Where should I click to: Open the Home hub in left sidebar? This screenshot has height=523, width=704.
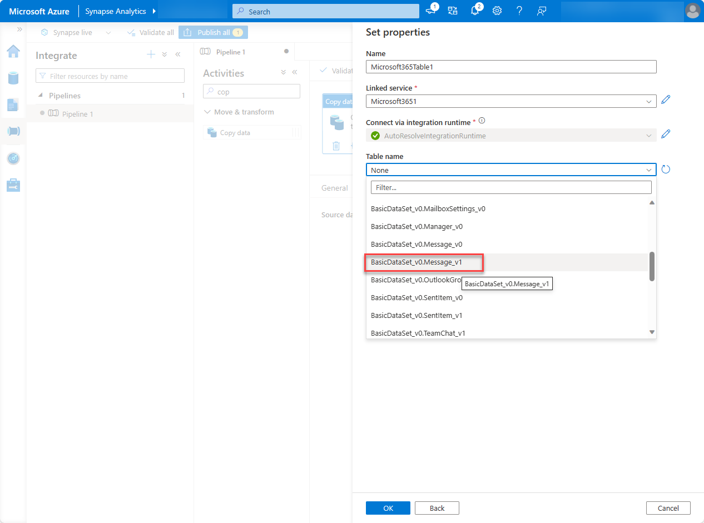pyautogui.click(x=13, y=52)
